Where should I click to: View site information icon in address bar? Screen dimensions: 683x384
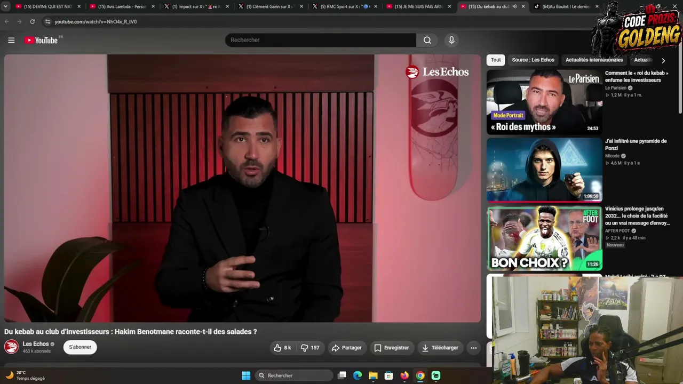47,21
